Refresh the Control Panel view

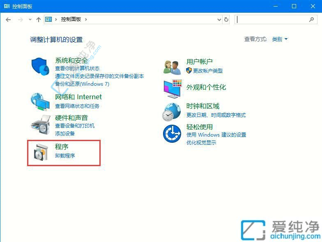(226, 20)
